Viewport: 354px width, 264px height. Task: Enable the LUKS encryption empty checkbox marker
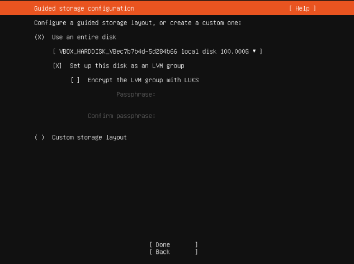point(75,80)
